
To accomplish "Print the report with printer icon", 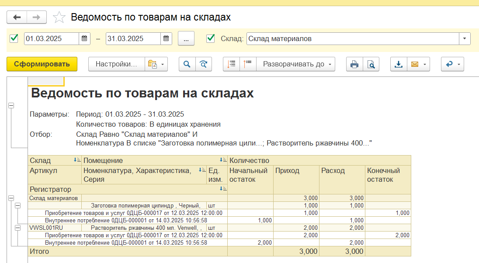I will (x=354, y=64).
